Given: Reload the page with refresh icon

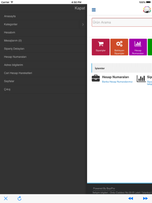Looking at the screenshot, I should pyautogui.click(x=19, y=198).
